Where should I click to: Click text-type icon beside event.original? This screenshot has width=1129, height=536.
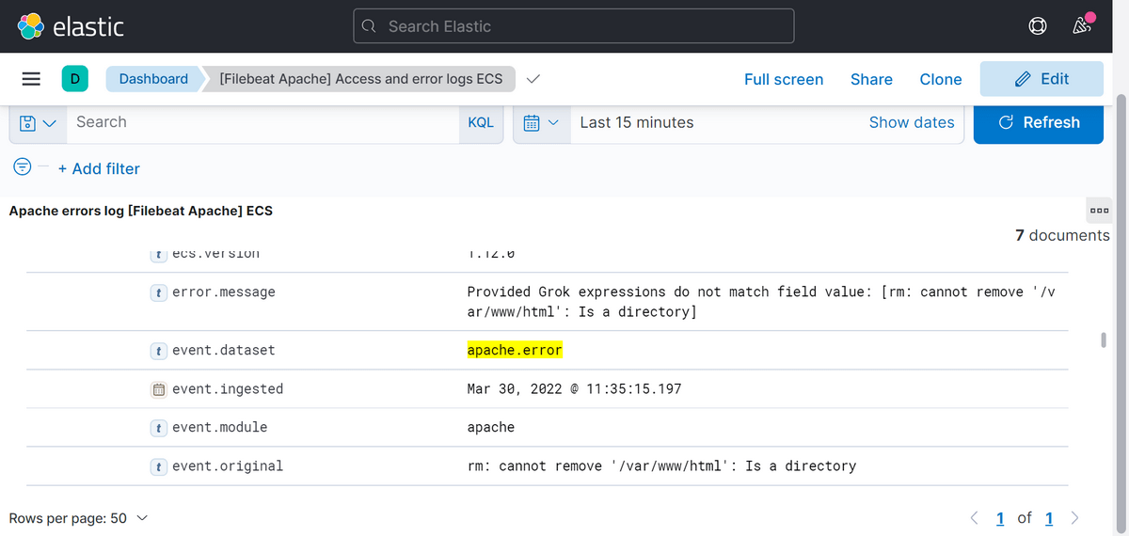(160, 466)
